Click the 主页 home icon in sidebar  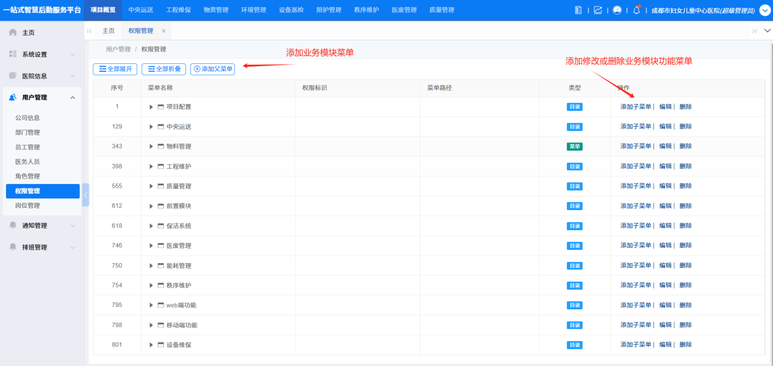coord(13,32)
